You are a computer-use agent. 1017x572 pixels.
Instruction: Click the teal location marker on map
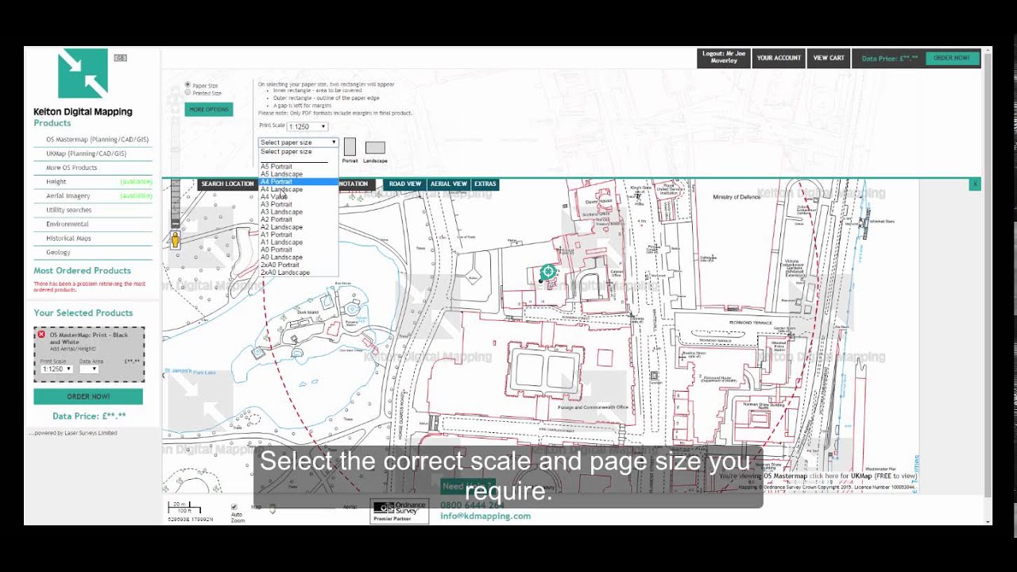click(x=548, y=272)
